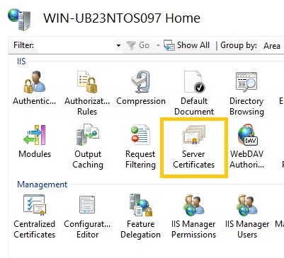The image size is (284, 258).
Task: Open Centralized Certificates feature
Action: click(x=35, y=216)
